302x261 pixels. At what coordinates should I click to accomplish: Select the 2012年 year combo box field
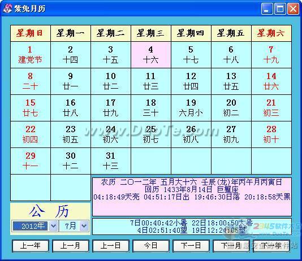click(35, 226)
